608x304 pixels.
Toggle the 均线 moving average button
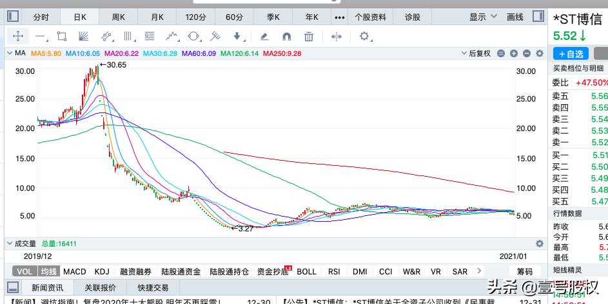pyautogui.click(x=49, y=271)
